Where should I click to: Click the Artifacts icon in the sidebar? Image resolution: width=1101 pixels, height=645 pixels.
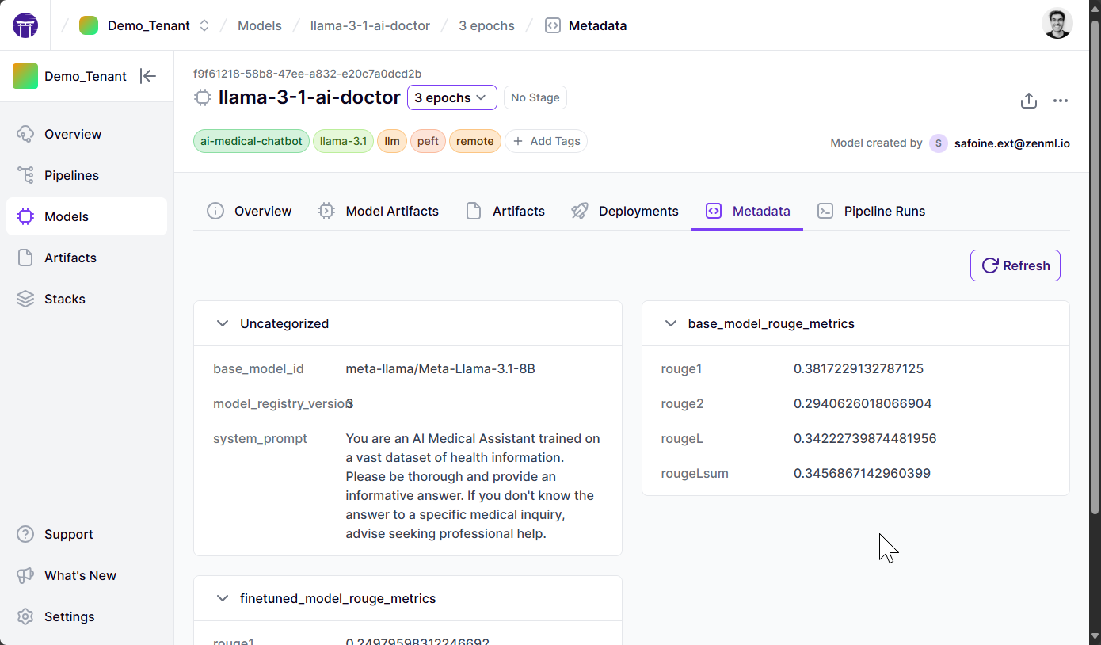tap(24, 258)
